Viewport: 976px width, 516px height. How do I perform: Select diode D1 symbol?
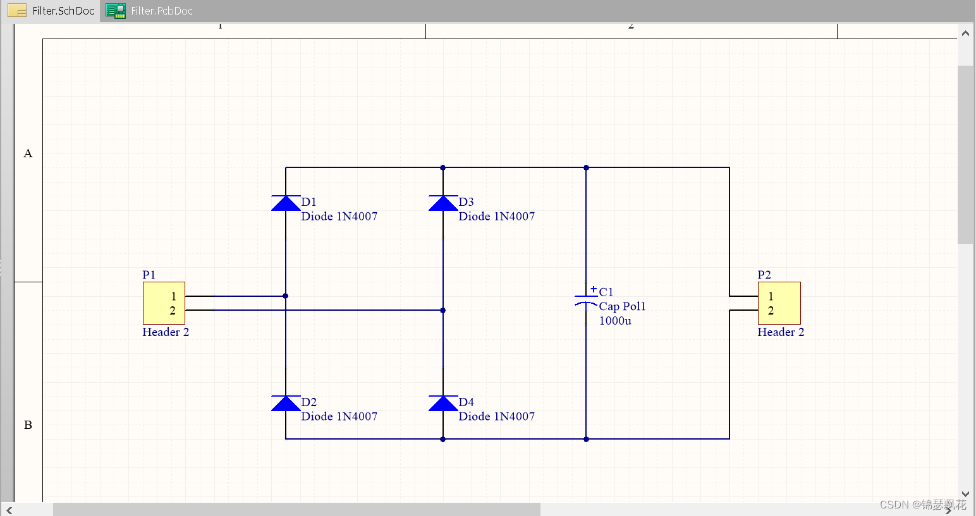coord(286,203)
